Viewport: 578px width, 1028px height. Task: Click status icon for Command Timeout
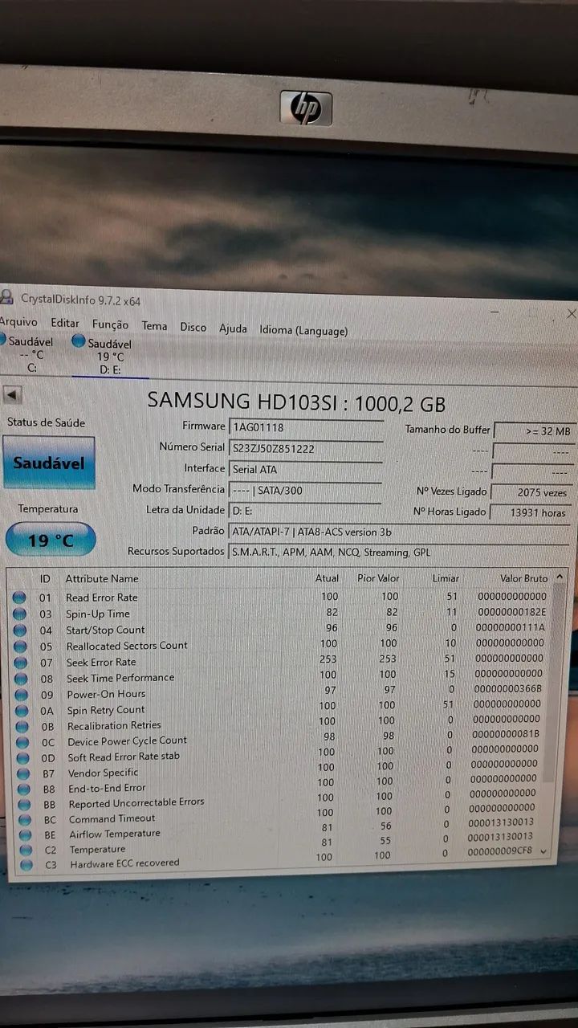click(25, 820)
